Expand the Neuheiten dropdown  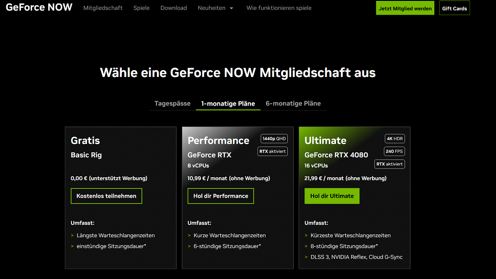tap(215, 8)
